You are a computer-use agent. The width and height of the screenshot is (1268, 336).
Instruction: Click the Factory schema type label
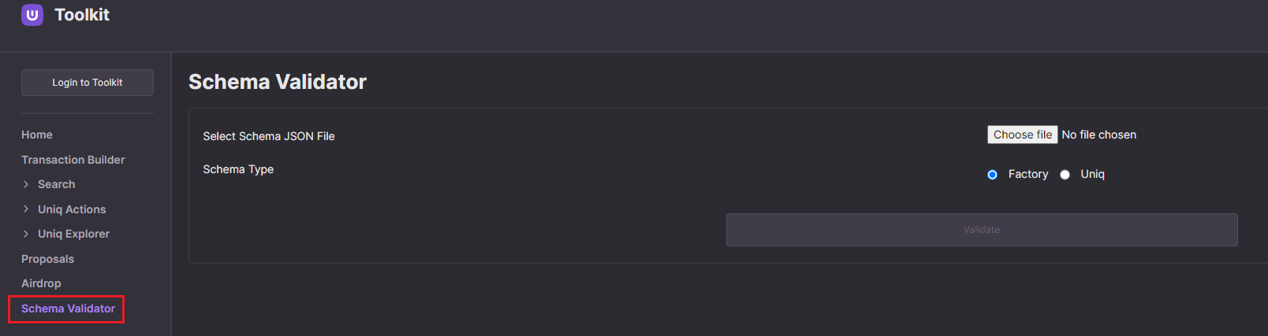coord(1028,174)
